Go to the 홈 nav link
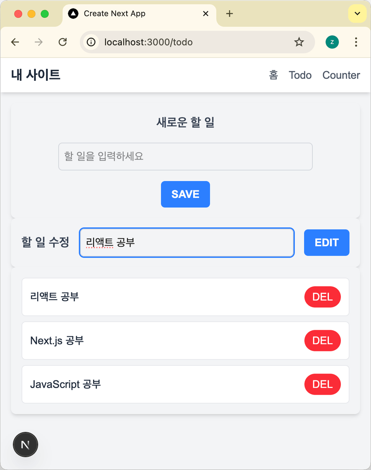Viewport: 371px width, 470px height. (273, 75)
